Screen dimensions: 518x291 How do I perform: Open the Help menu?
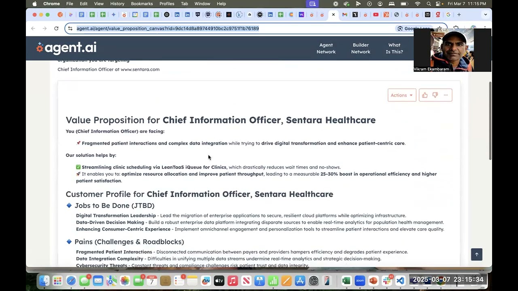221,4
